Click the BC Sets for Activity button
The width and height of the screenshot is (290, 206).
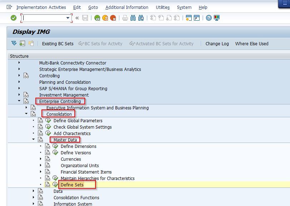[100, 44]
